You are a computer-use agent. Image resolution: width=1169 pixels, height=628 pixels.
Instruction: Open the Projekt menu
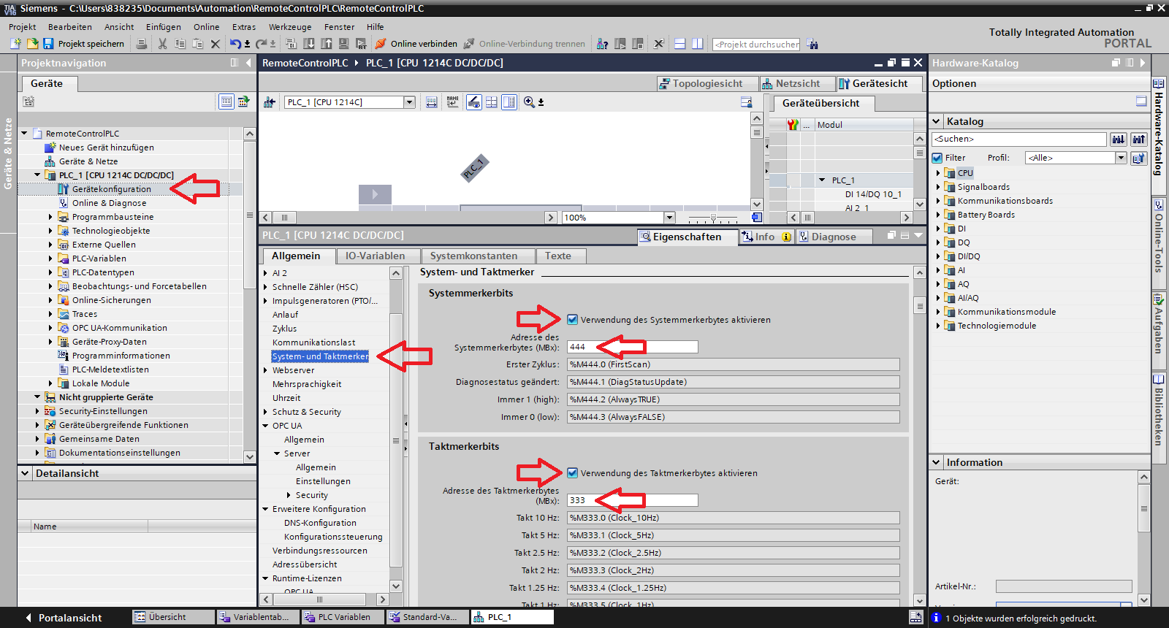[22, 27]
